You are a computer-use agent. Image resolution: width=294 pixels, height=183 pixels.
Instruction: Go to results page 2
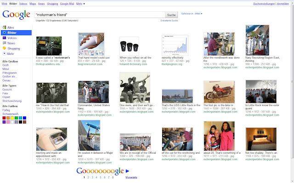click(88, 178)
